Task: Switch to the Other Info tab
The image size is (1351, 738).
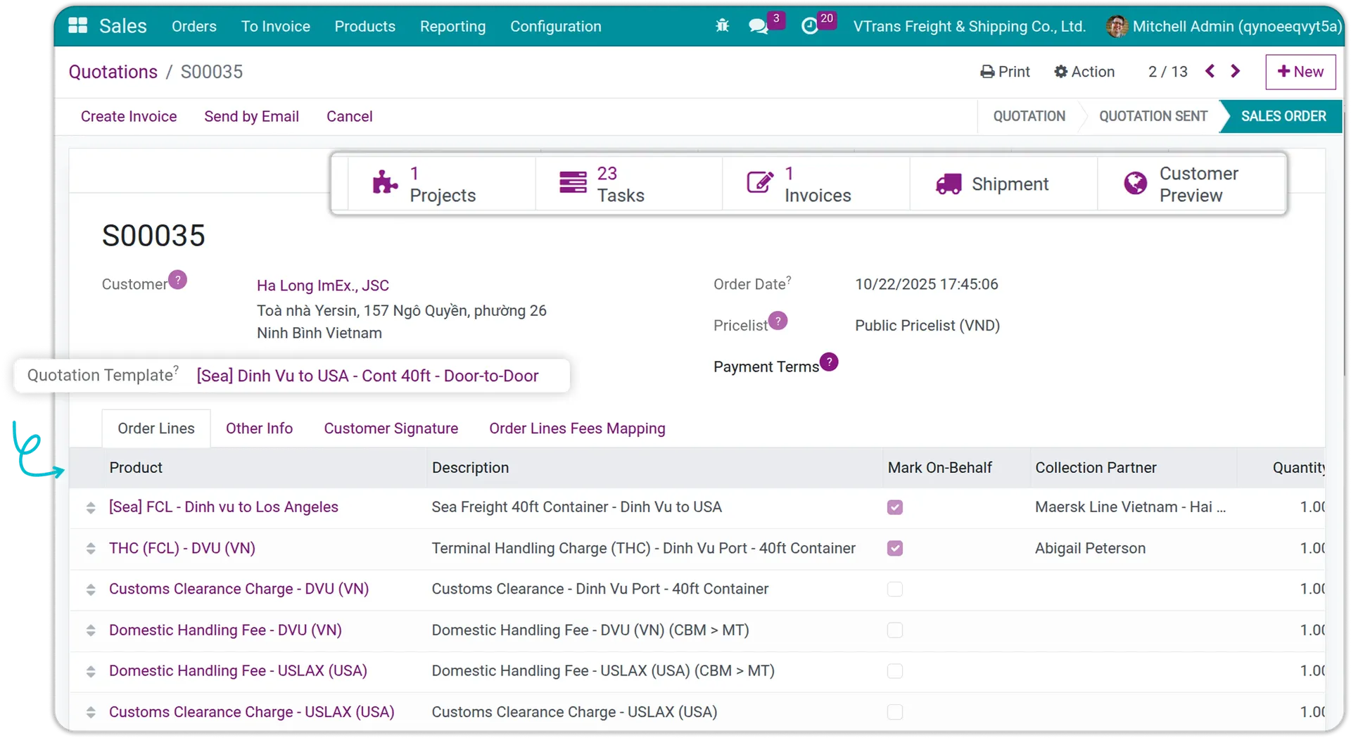Action: tap(259, 428)
